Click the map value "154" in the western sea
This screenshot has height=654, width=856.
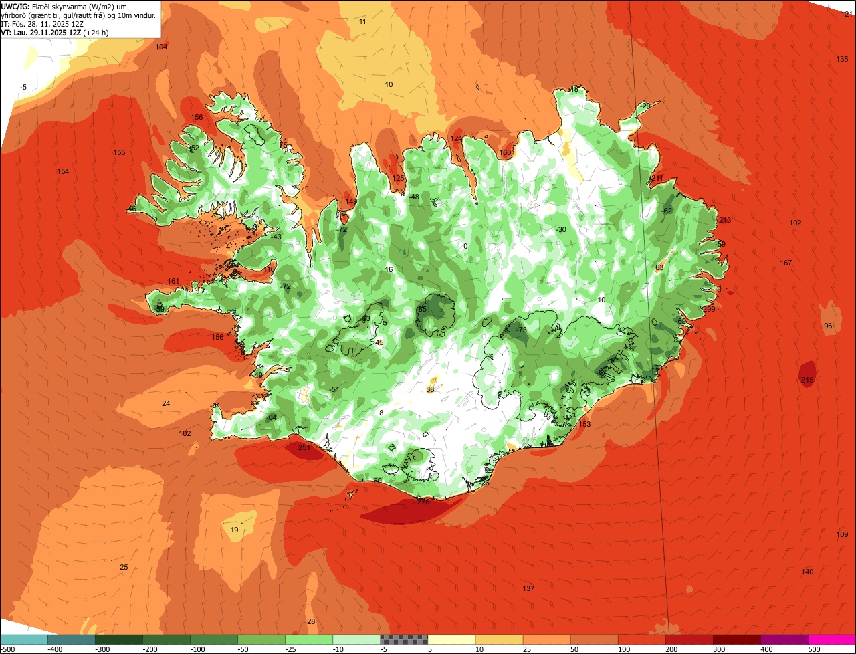[x=63, y=172]
